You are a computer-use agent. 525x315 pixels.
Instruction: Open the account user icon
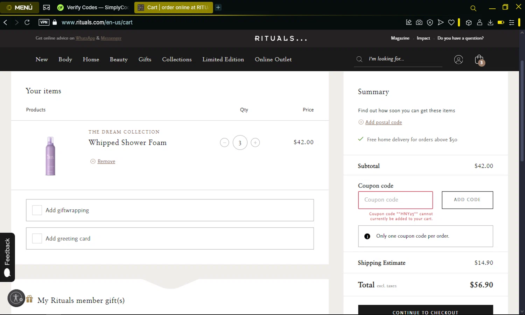coord(458,59)
